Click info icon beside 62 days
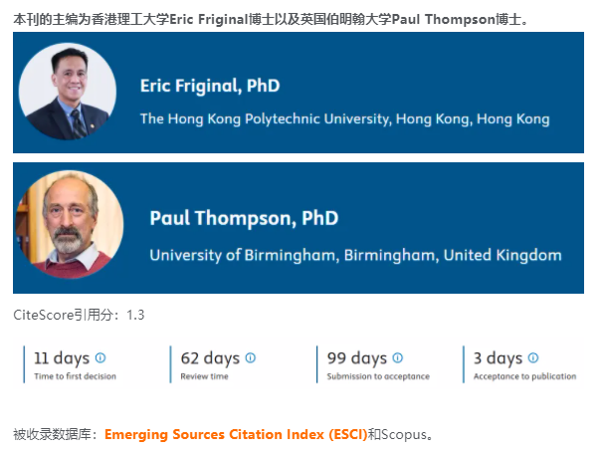Viewport: 604px width, 454px height. [250, 357]
